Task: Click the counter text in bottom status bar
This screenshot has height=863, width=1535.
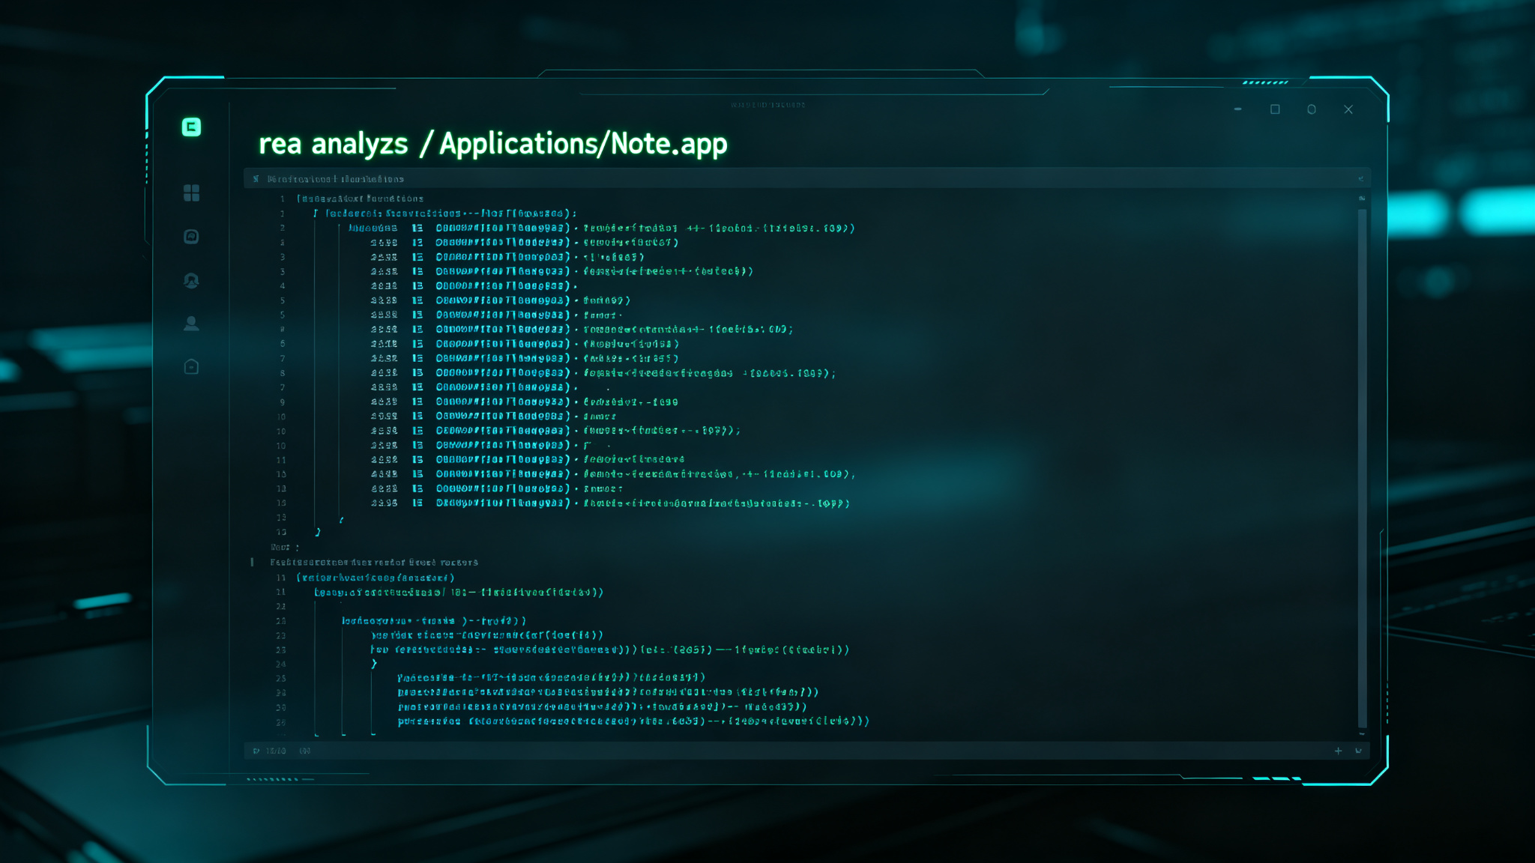Action: click(x=276, y=751)
